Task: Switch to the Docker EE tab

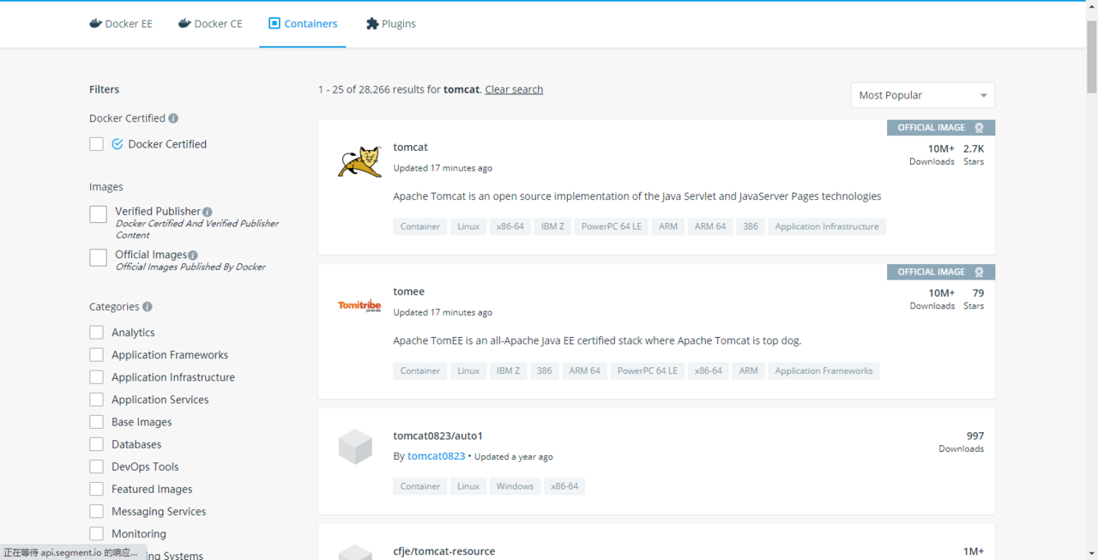Action: (121, 24)
